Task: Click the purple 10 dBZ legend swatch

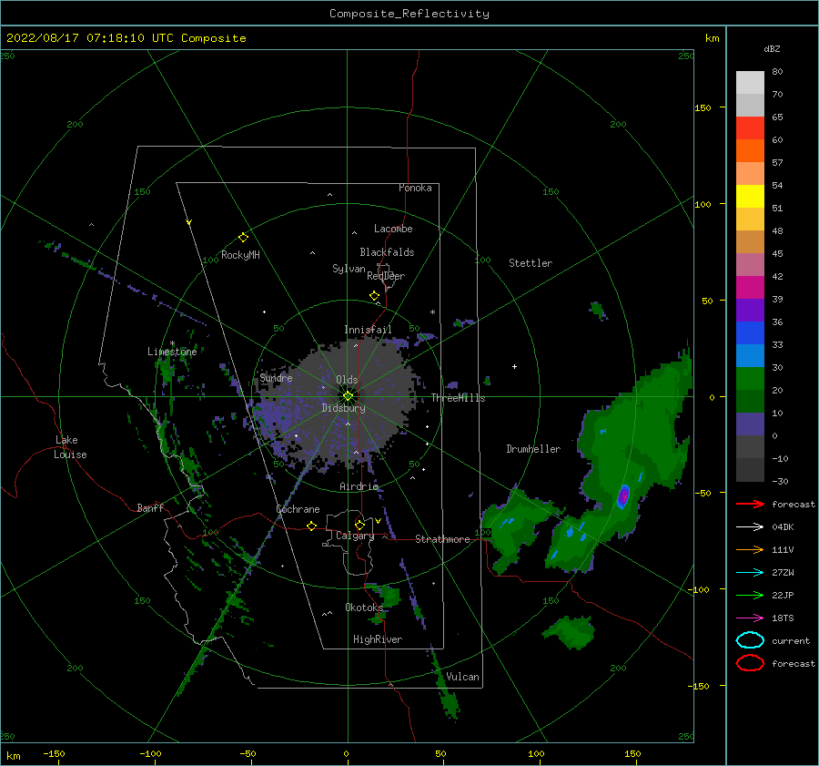Action: (750, 424)
